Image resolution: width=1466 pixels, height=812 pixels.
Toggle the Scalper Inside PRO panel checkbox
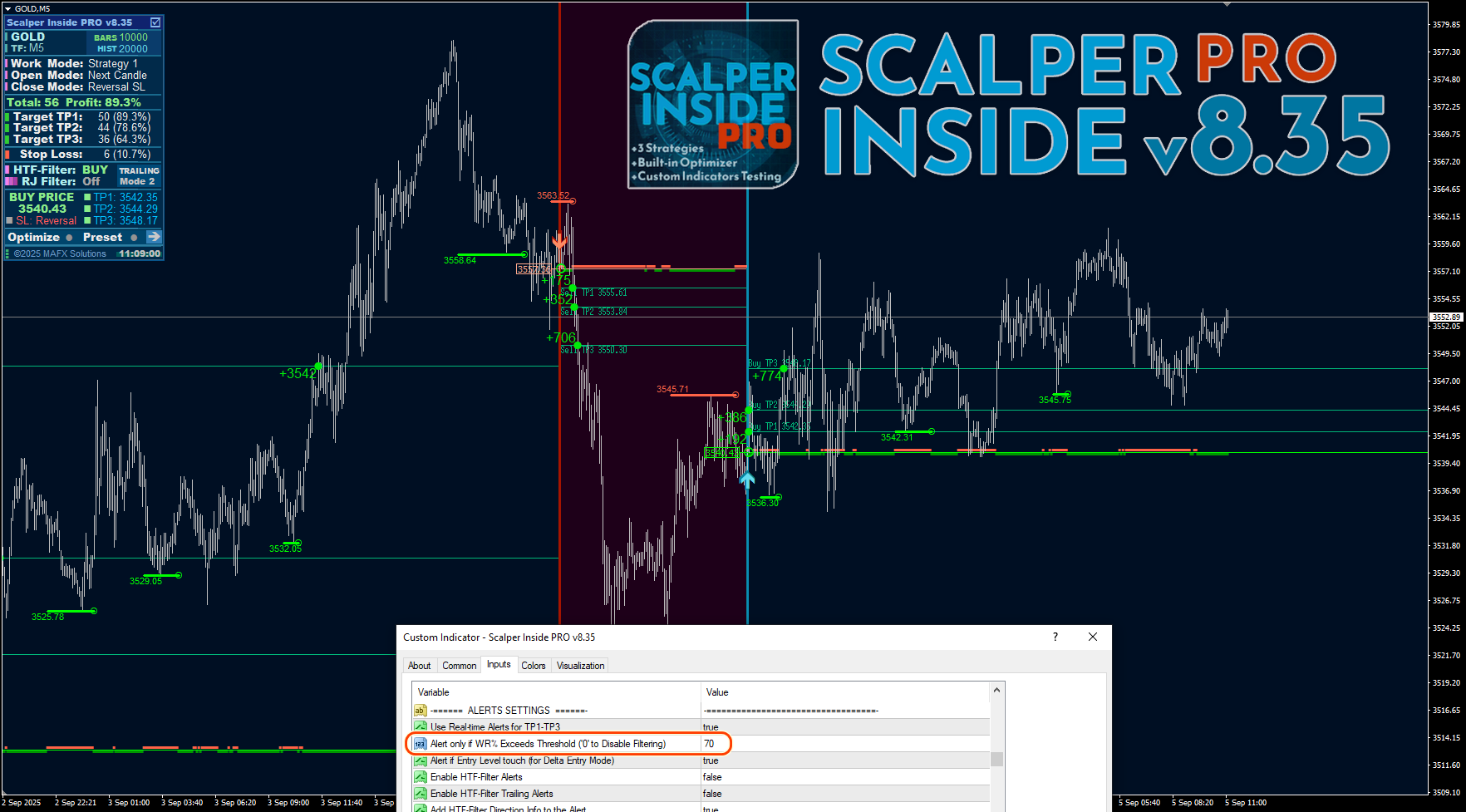pos(155,22)
